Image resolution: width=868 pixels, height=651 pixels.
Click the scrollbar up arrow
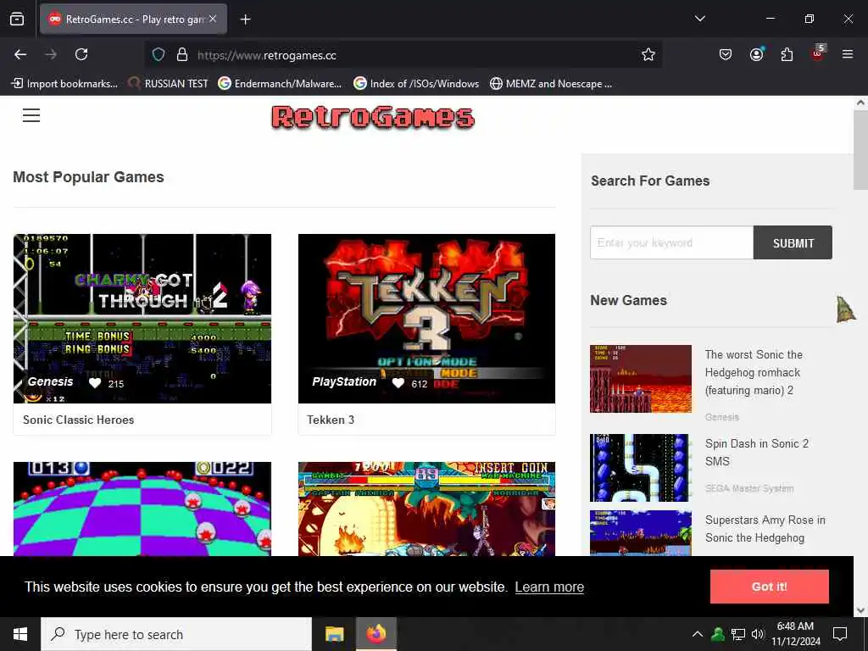tap(860, 103)
